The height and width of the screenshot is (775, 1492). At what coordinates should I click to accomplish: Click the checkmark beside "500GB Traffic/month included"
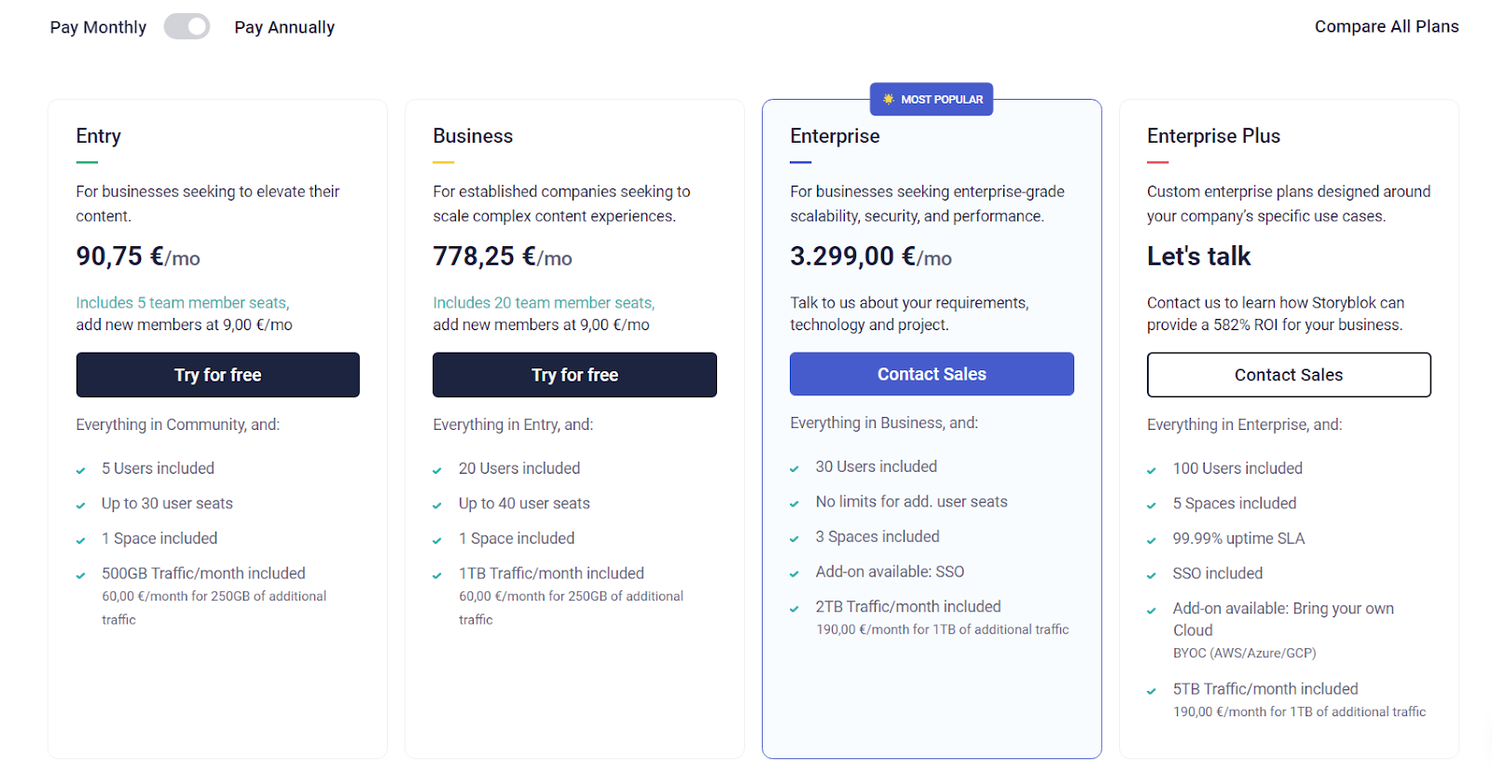[x=80, y=574]
